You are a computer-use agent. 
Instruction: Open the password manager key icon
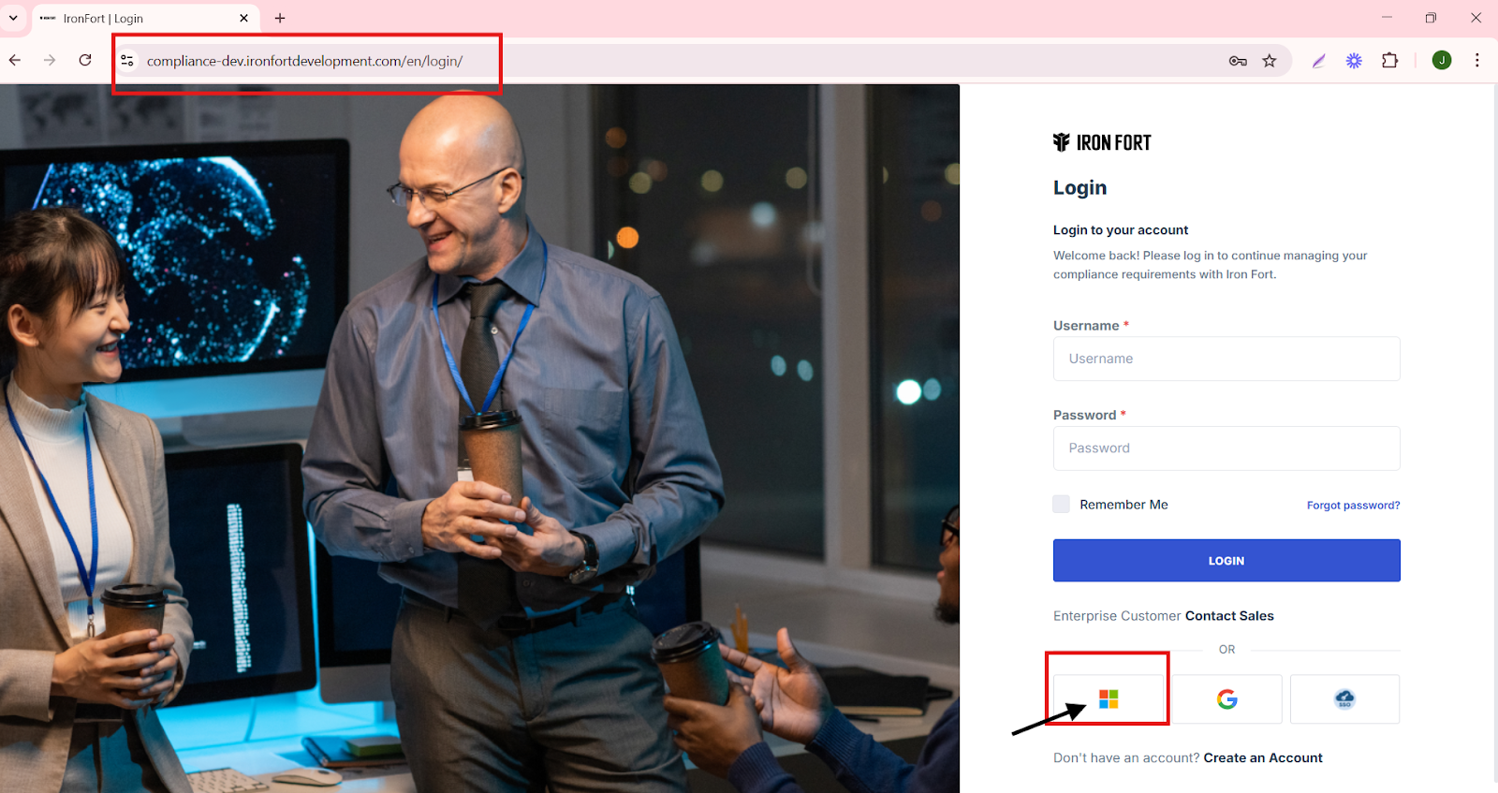click(x=1238, y=61)
